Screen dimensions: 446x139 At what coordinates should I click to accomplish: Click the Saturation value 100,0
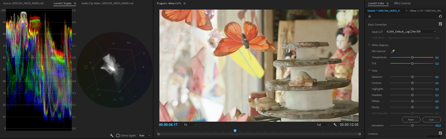tap(438, 126)
